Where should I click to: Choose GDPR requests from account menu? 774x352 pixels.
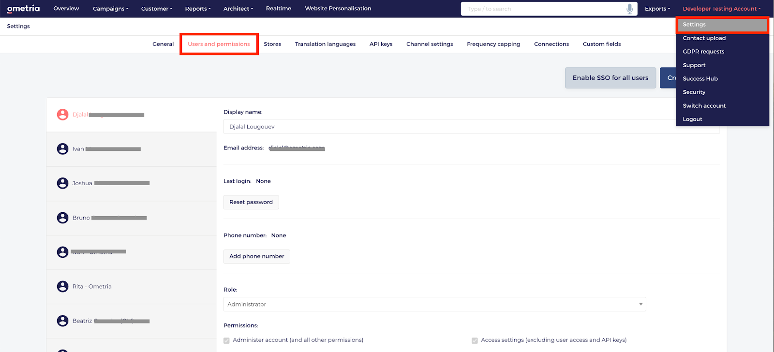coord(703,52)
